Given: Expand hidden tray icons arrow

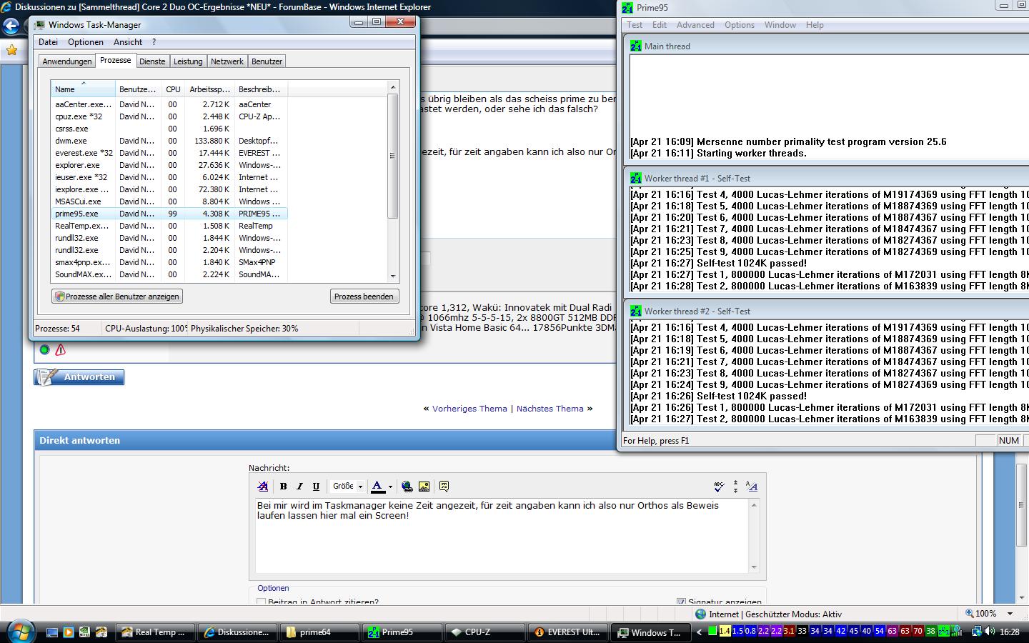Looking at the screenshot, I should pyautogui.click(x=699, y=632).
